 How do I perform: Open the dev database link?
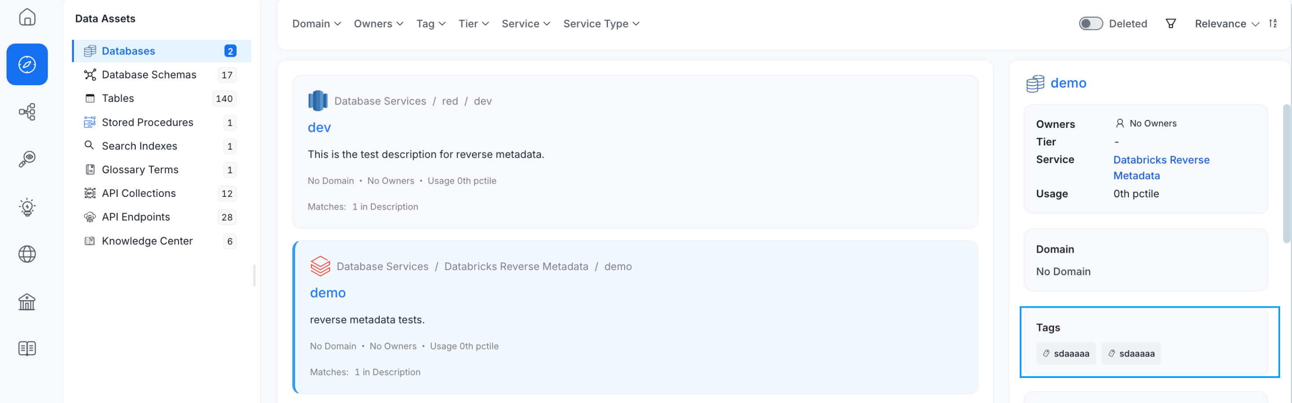(318, 127)
